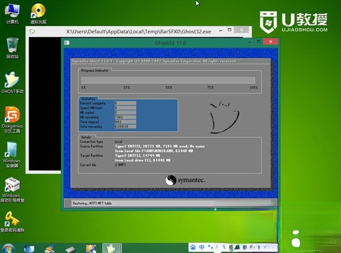Toggle the 中 Chinese input mode indicator
Screen dimensions: 341x253
pos(202,247)
